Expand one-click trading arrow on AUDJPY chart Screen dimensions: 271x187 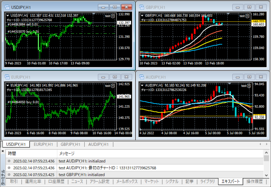tap(142, 85)
